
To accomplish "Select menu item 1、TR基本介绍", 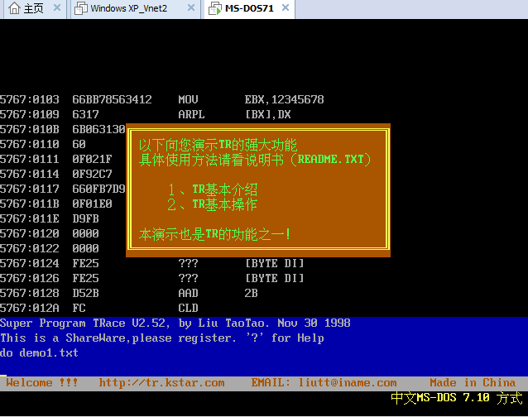I will 213,189.
